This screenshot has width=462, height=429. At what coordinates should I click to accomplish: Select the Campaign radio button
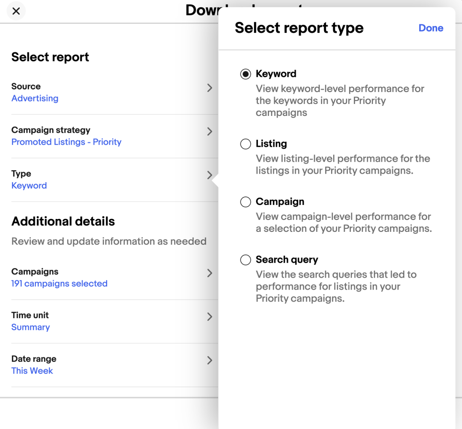tap(246, 202)
